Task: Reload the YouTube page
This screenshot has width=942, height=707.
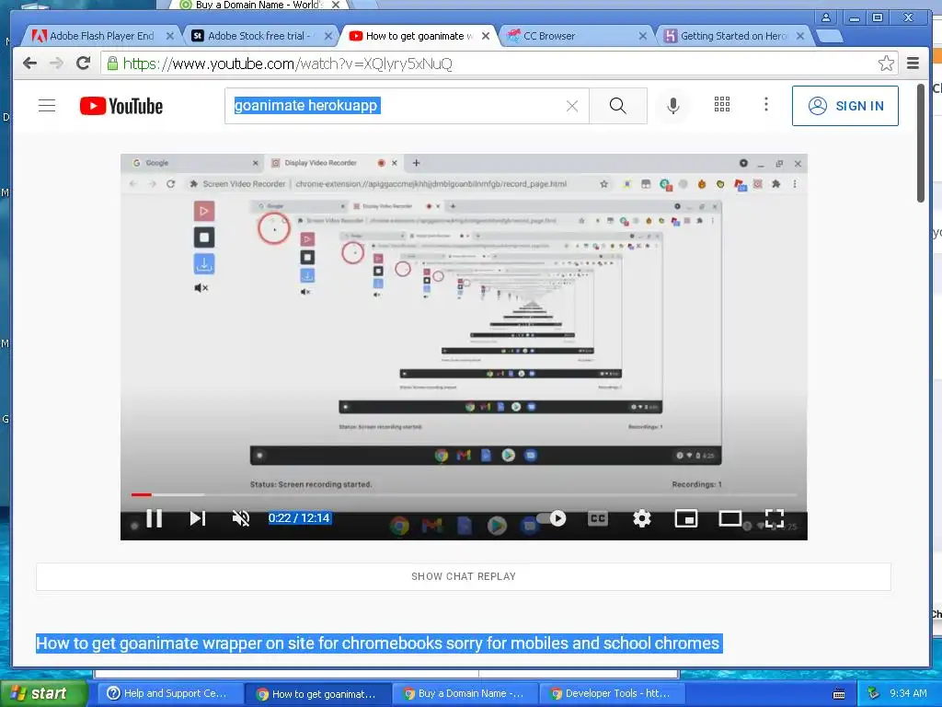Action: [84, 64]
